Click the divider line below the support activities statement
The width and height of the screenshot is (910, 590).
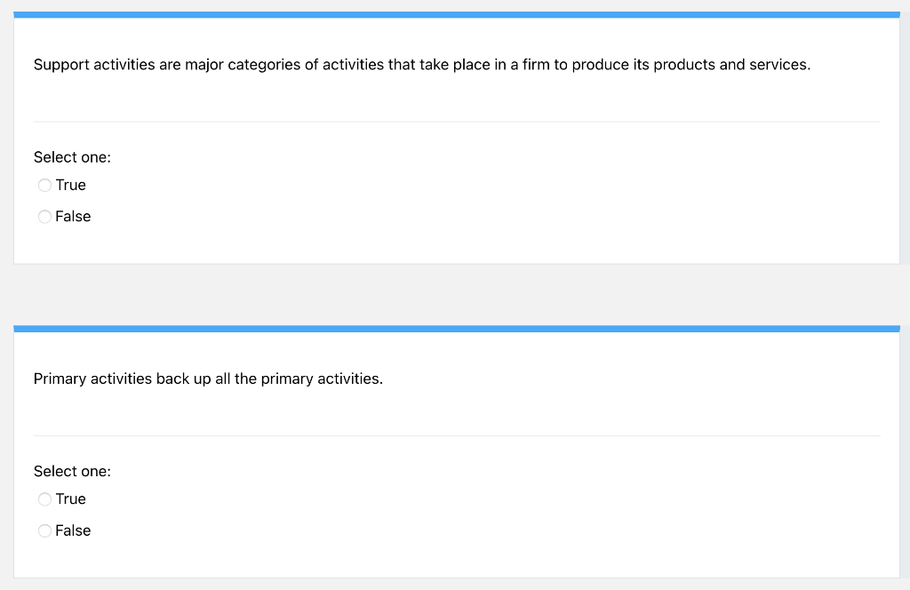pos(457,122)
